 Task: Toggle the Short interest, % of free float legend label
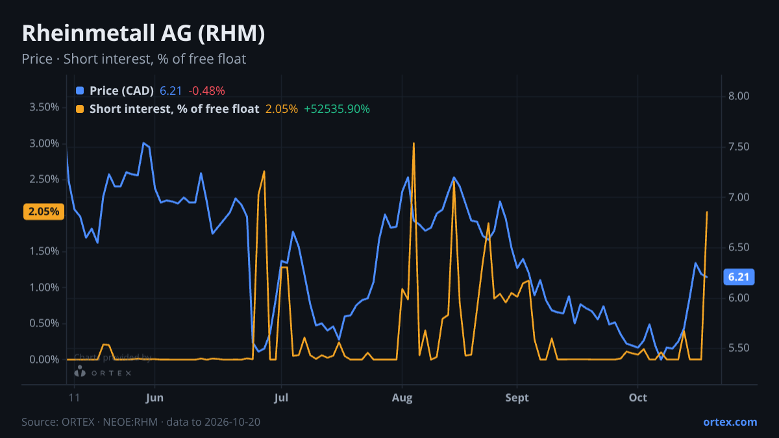click(x=174, y=109)
